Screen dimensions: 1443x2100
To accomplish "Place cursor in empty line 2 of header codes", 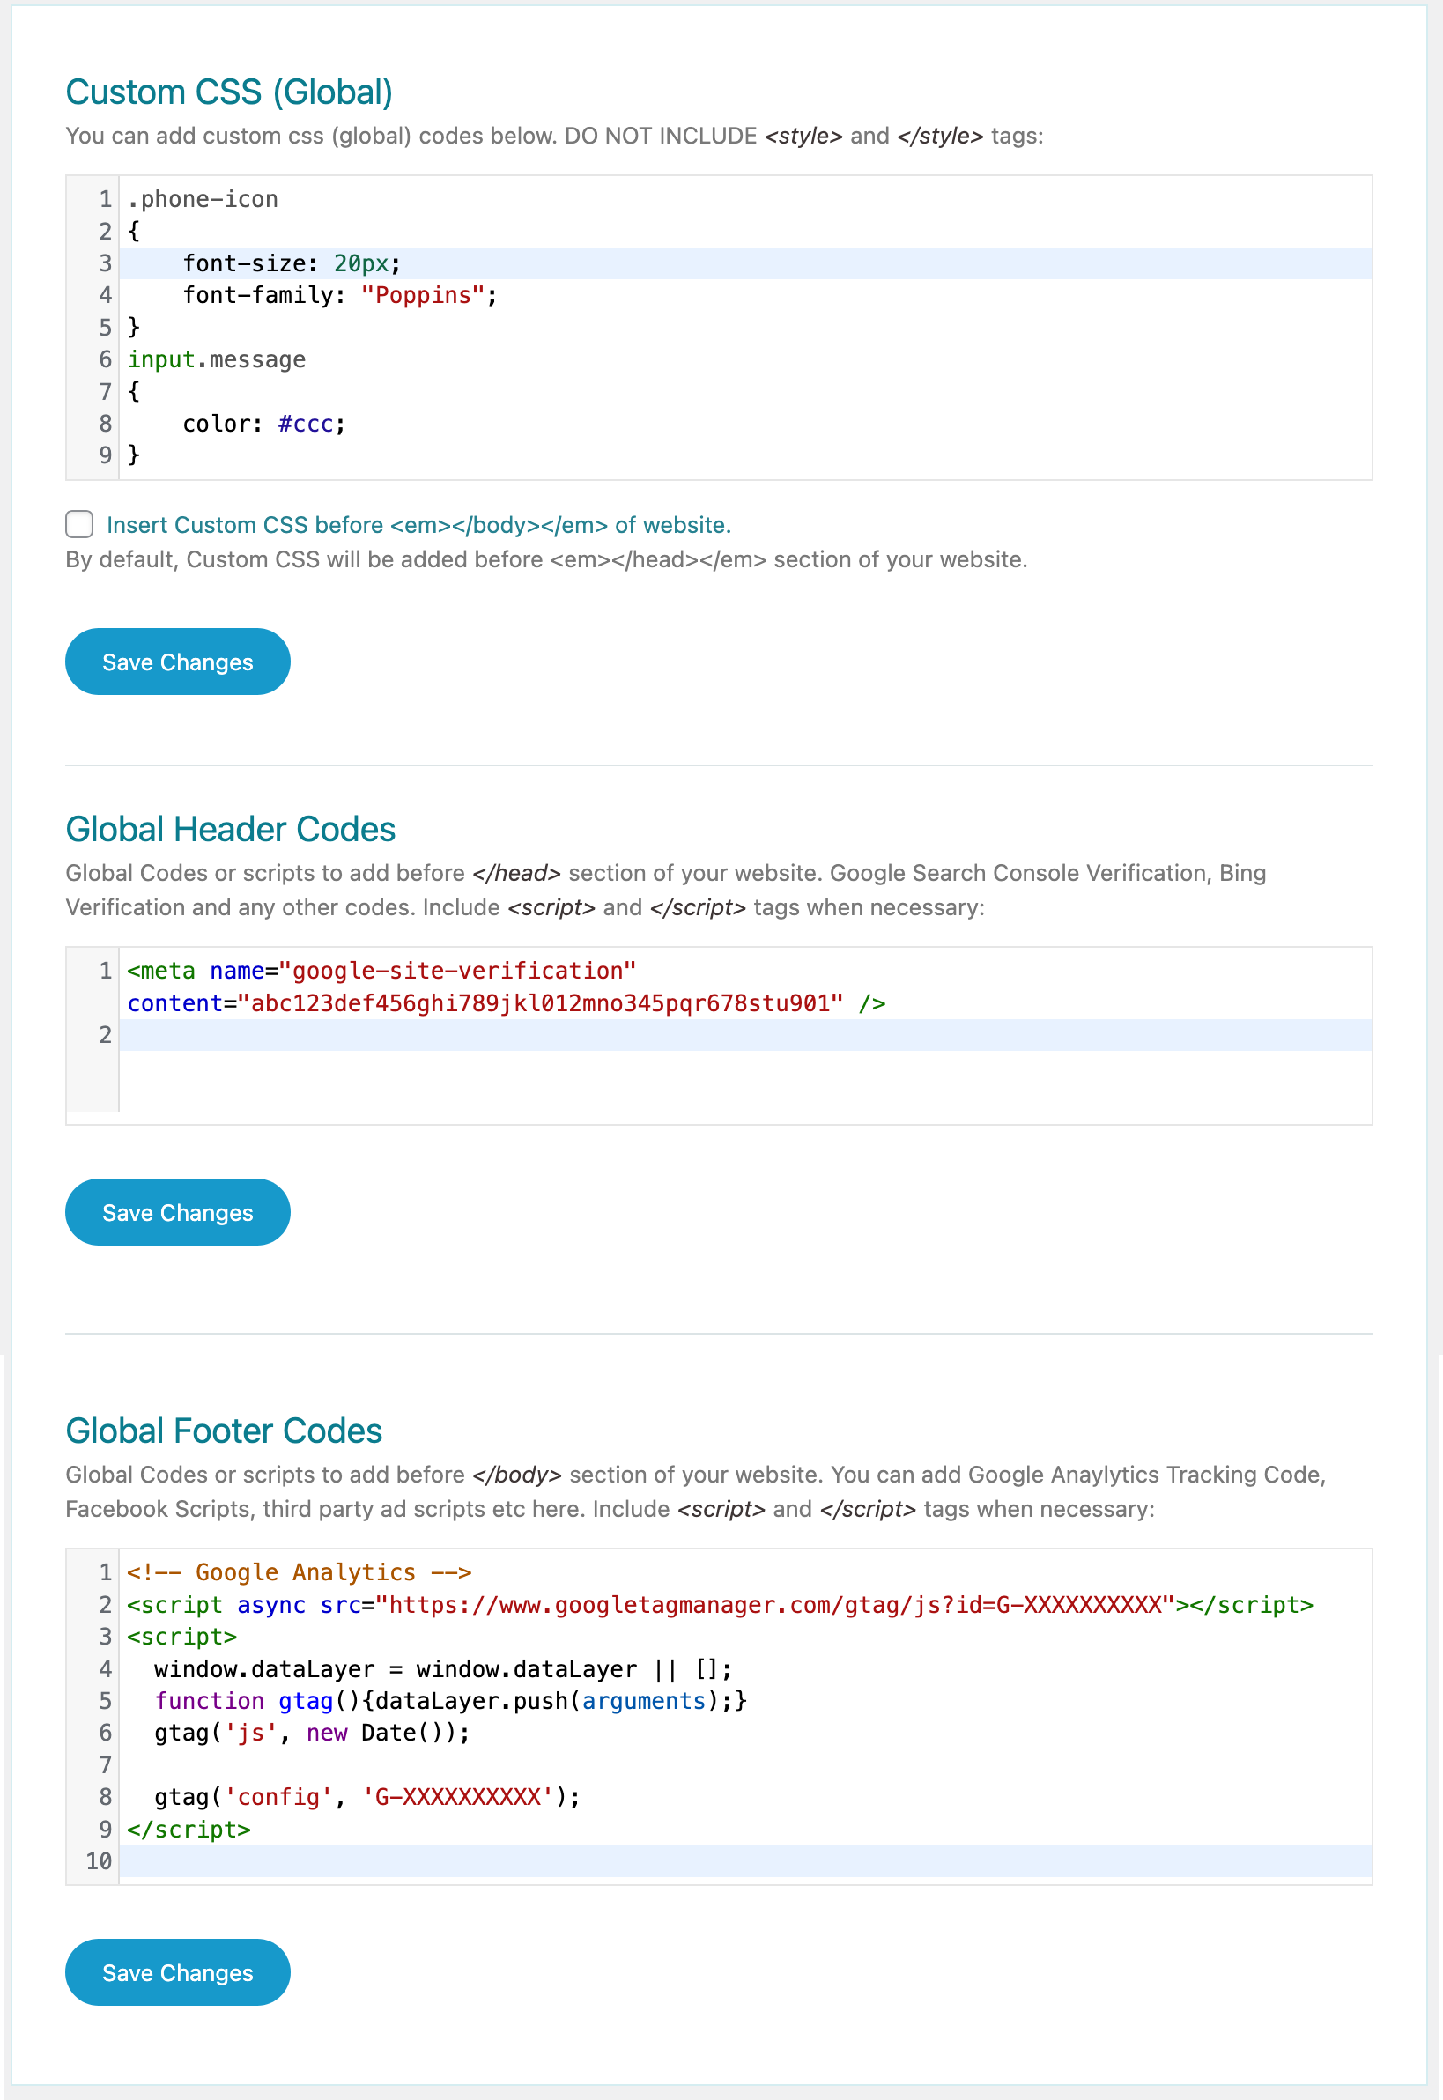I will [x=745, y=1035].
